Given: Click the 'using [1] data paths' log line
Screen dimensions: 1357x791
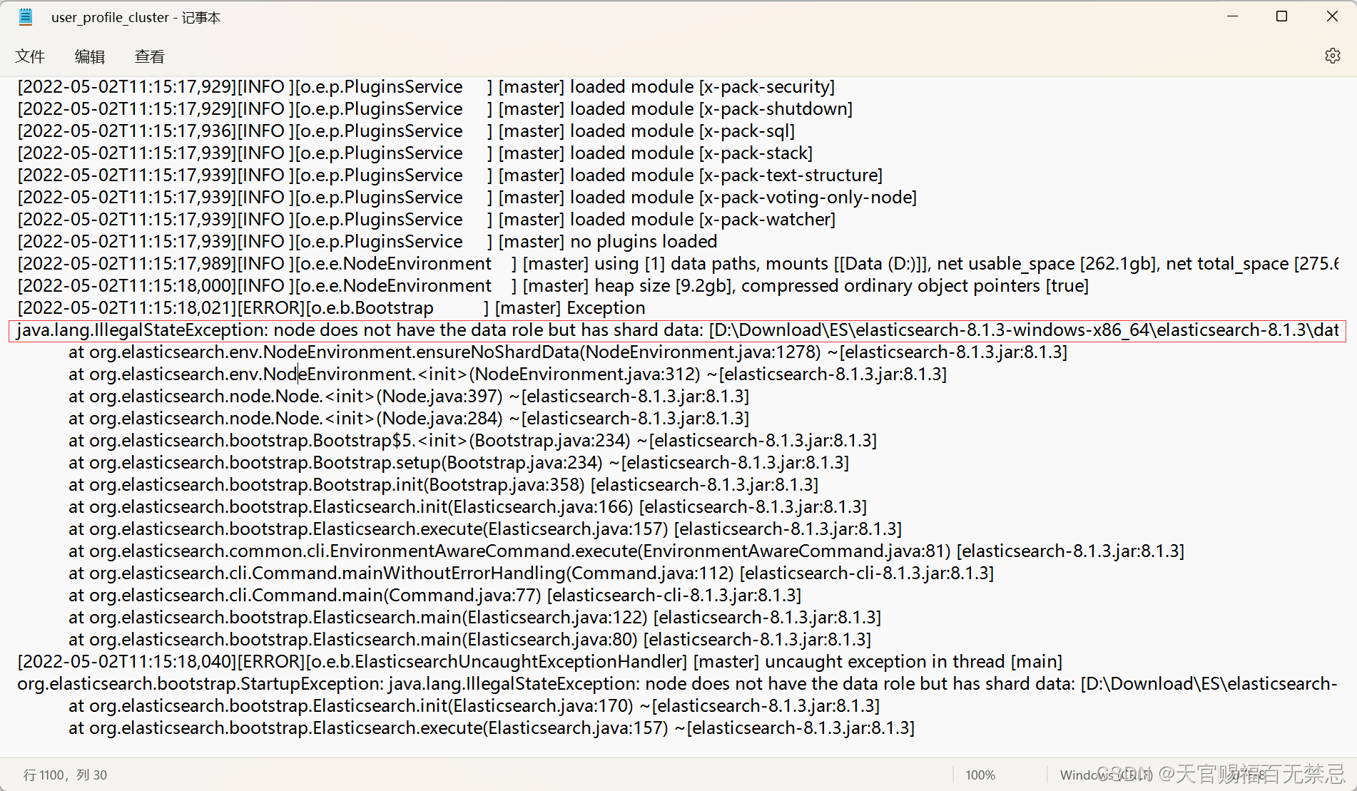Looking at the screenshot, I should click(x=678, y=264).
